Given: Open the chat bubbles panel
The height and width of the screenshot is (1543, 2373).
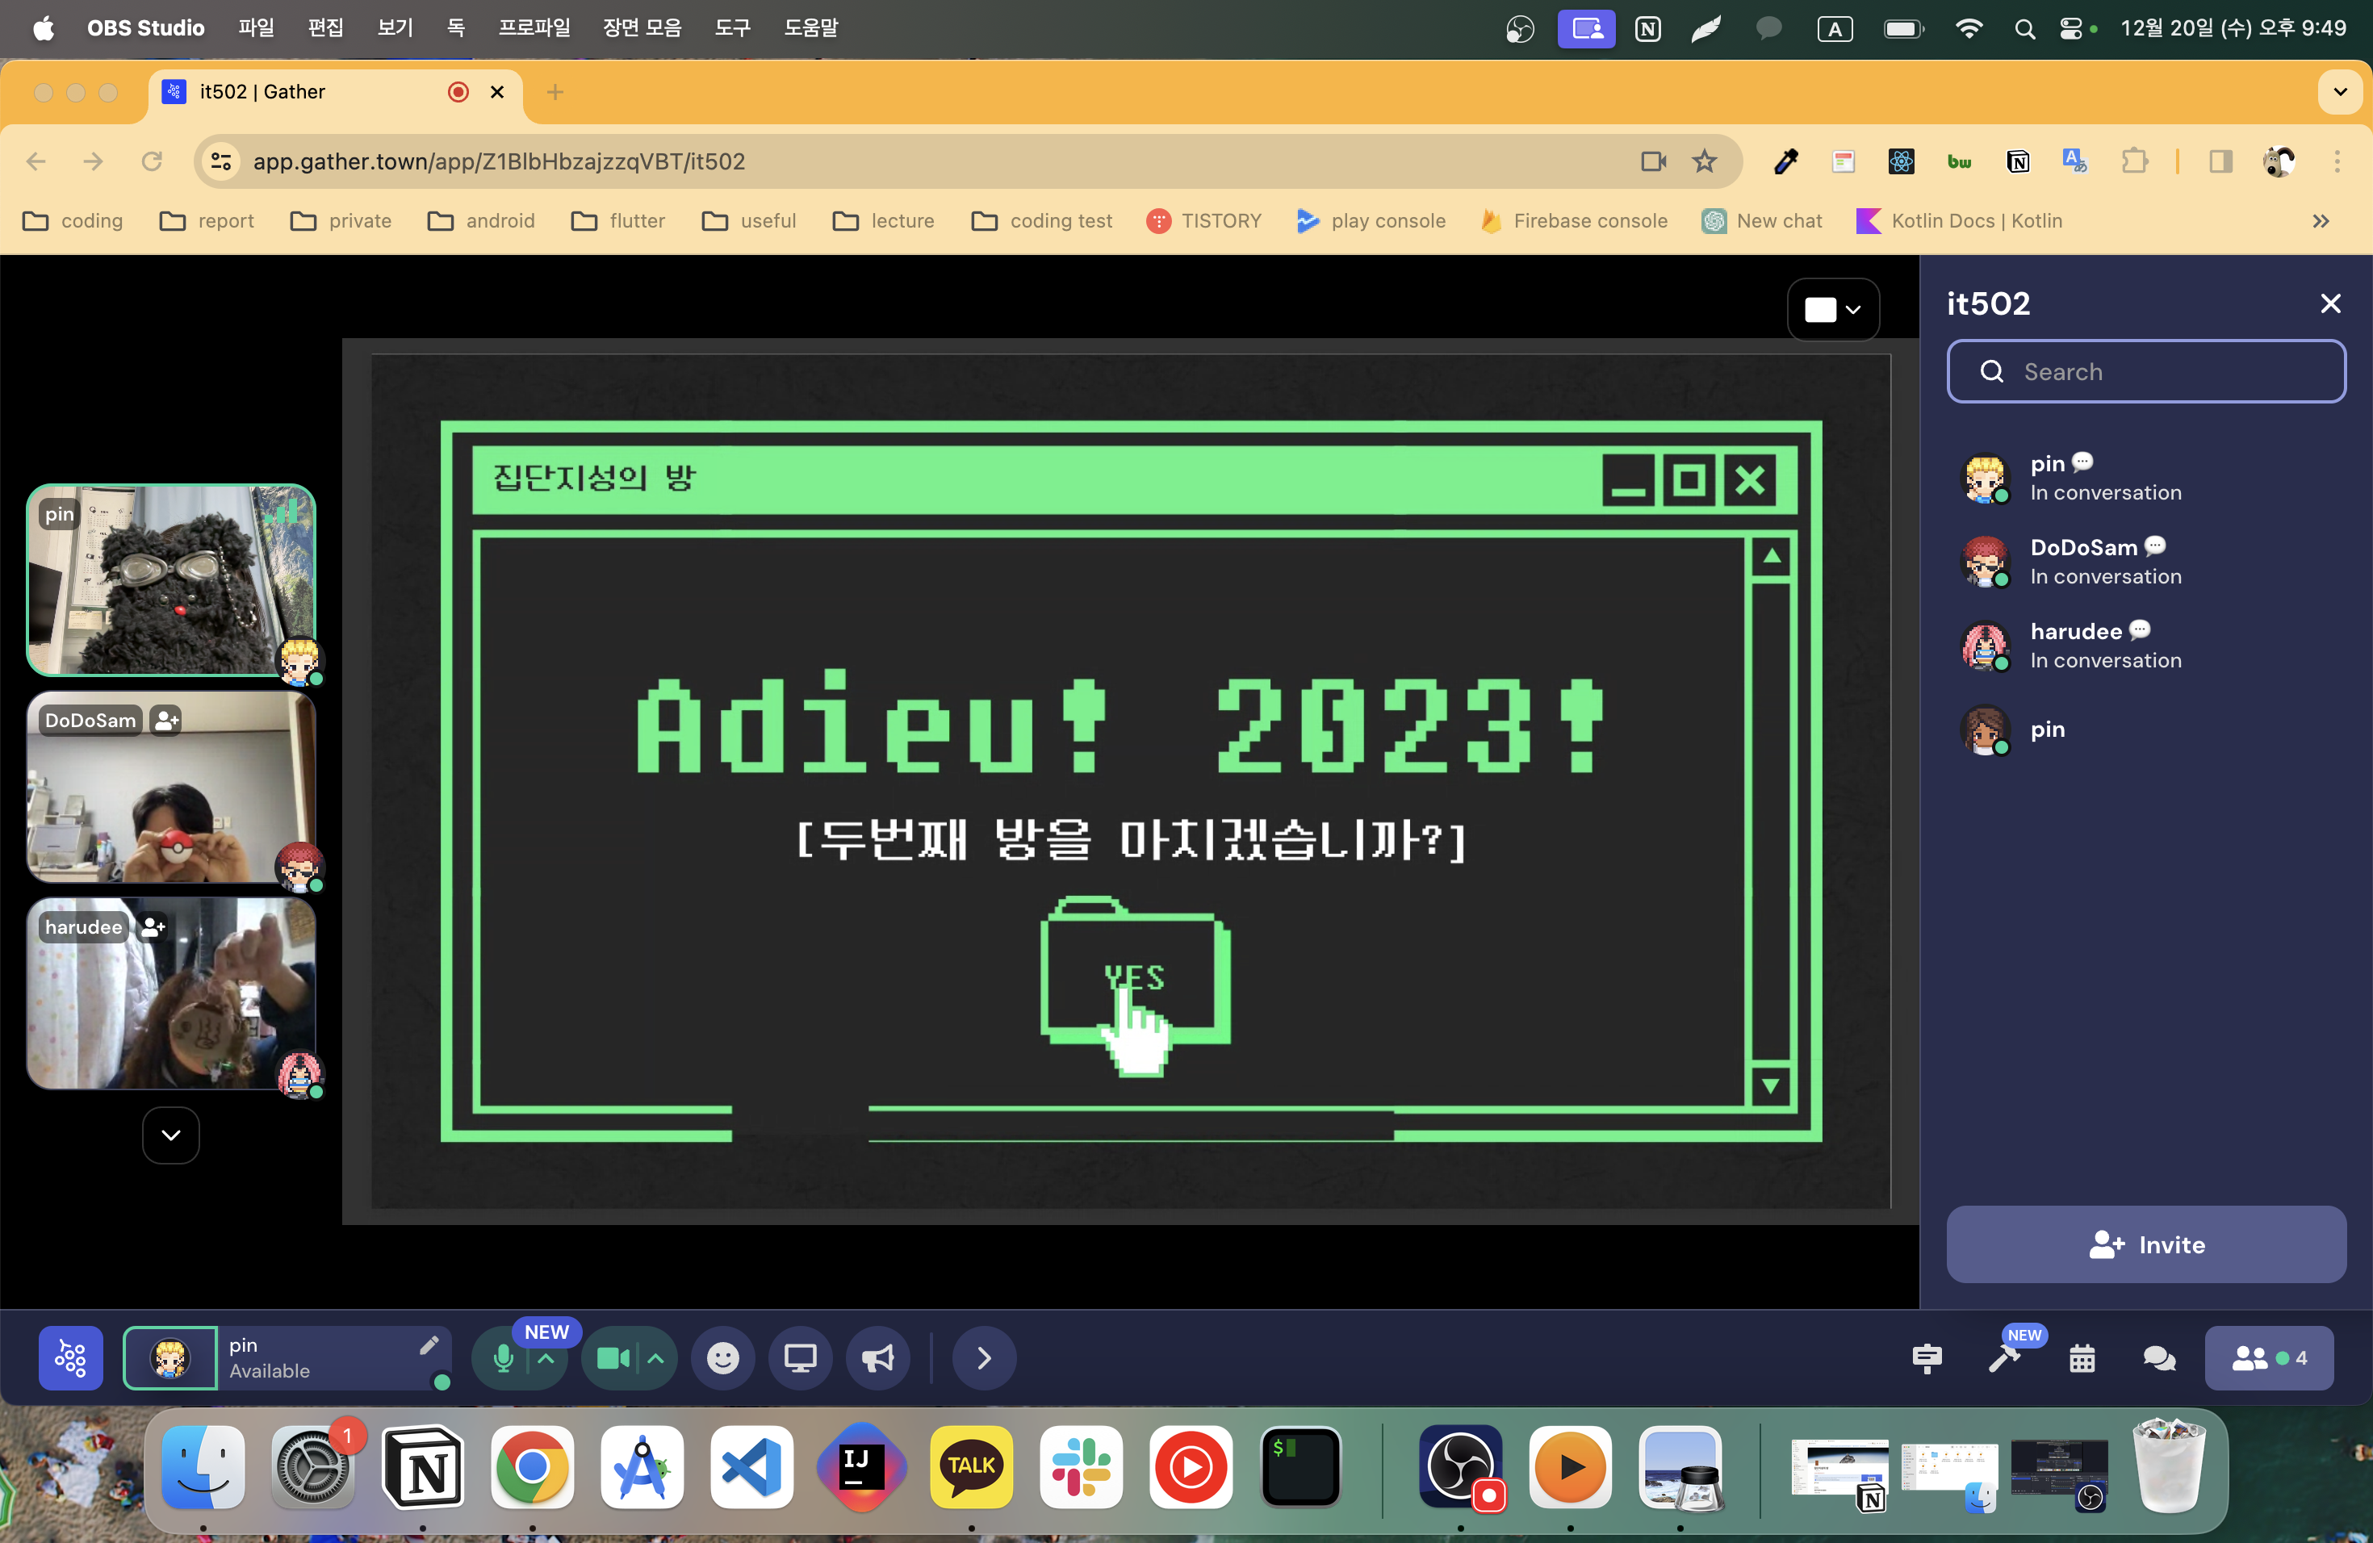Looking at the screenshot, I should (2158, 1357).
